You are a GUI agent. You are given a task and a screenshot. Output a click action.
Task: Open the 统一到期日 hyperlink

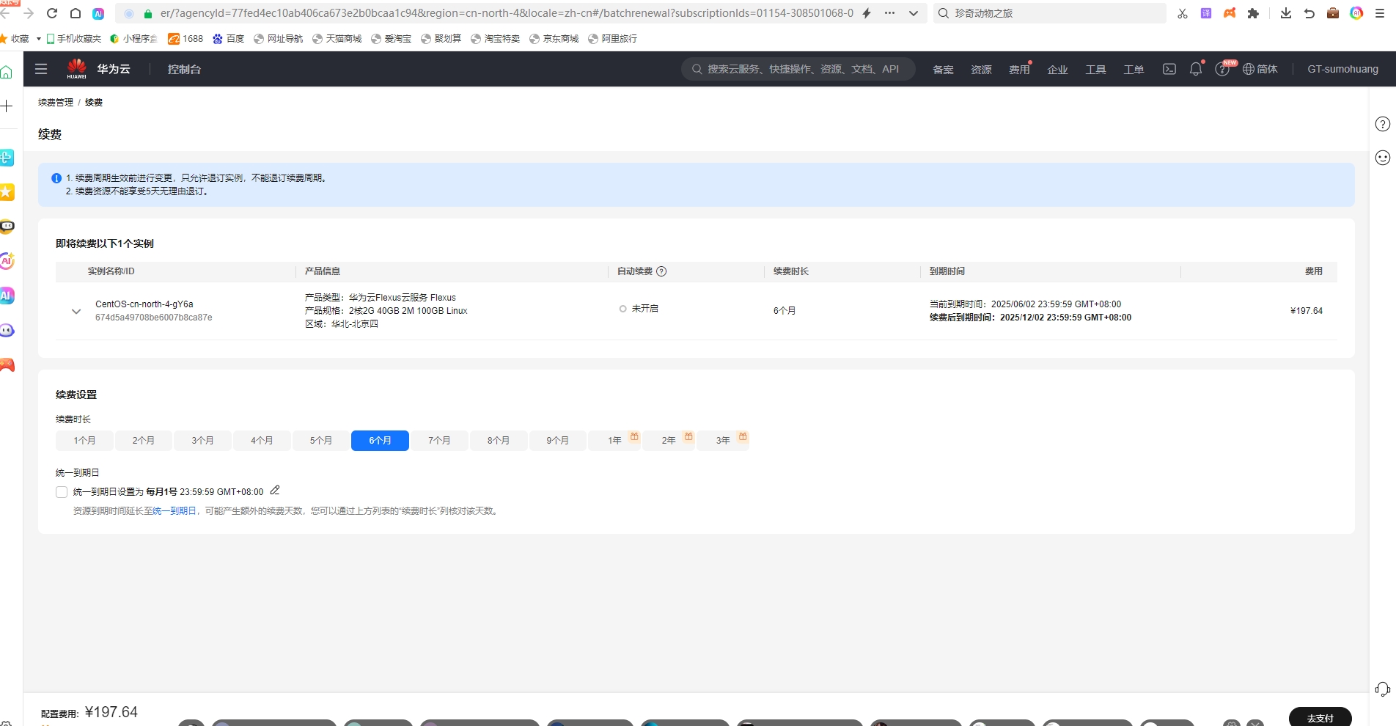[174, 511]
